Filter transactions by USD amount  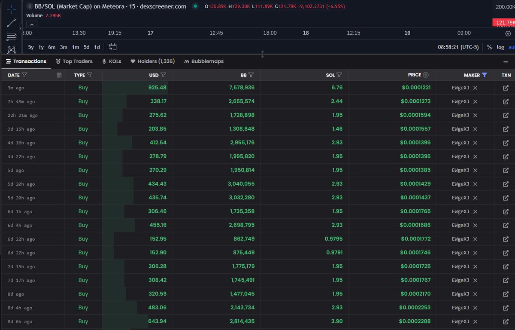[164, 75]
